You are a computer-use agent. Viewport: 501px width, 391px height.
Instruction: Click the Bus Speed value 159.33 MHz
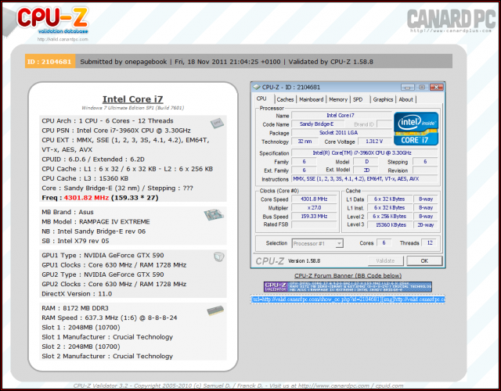[x=314, y=217]
